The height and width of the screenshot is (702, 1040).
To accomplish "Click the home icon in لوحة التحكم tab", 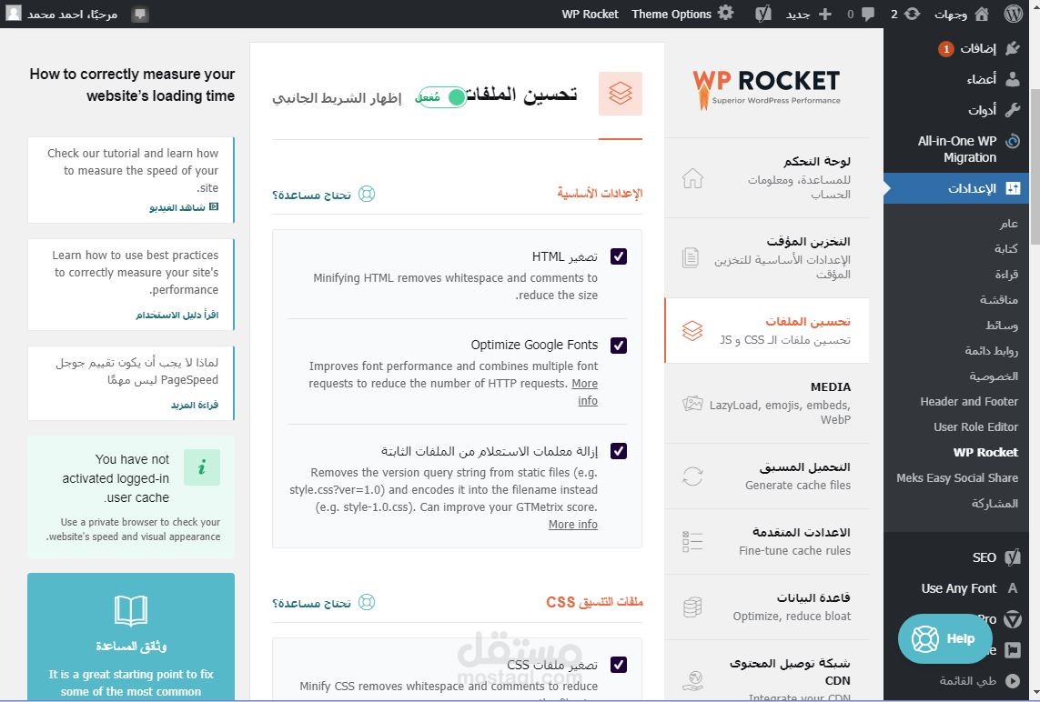I will (x=692, y=178).
